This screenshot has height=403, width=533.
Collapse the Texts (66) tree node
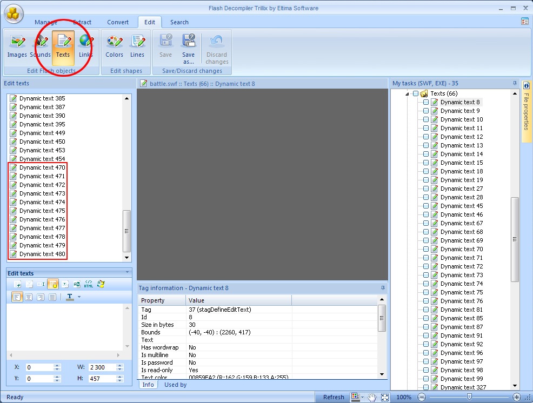tap(408, 94)
